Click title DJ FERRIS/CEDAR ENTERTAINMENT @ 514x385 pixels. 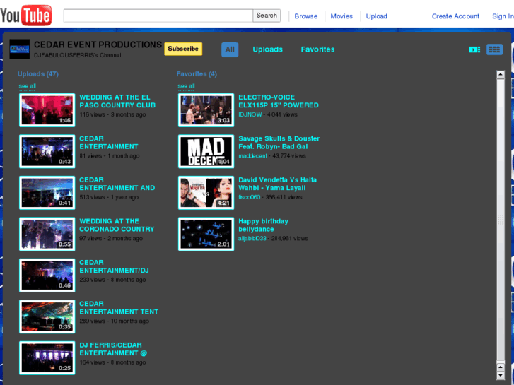[113, 349]
